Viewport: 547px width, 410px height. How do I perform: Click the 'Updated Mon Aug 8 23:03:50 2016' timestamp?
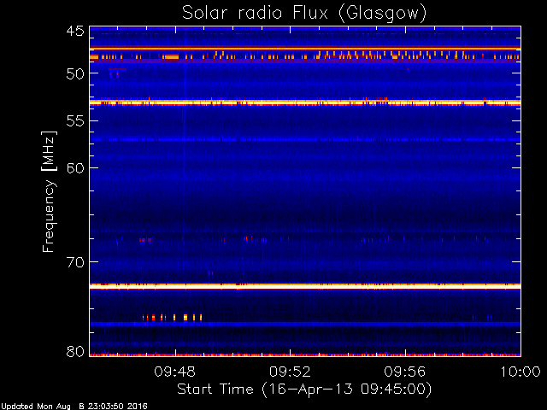[74, 407]
